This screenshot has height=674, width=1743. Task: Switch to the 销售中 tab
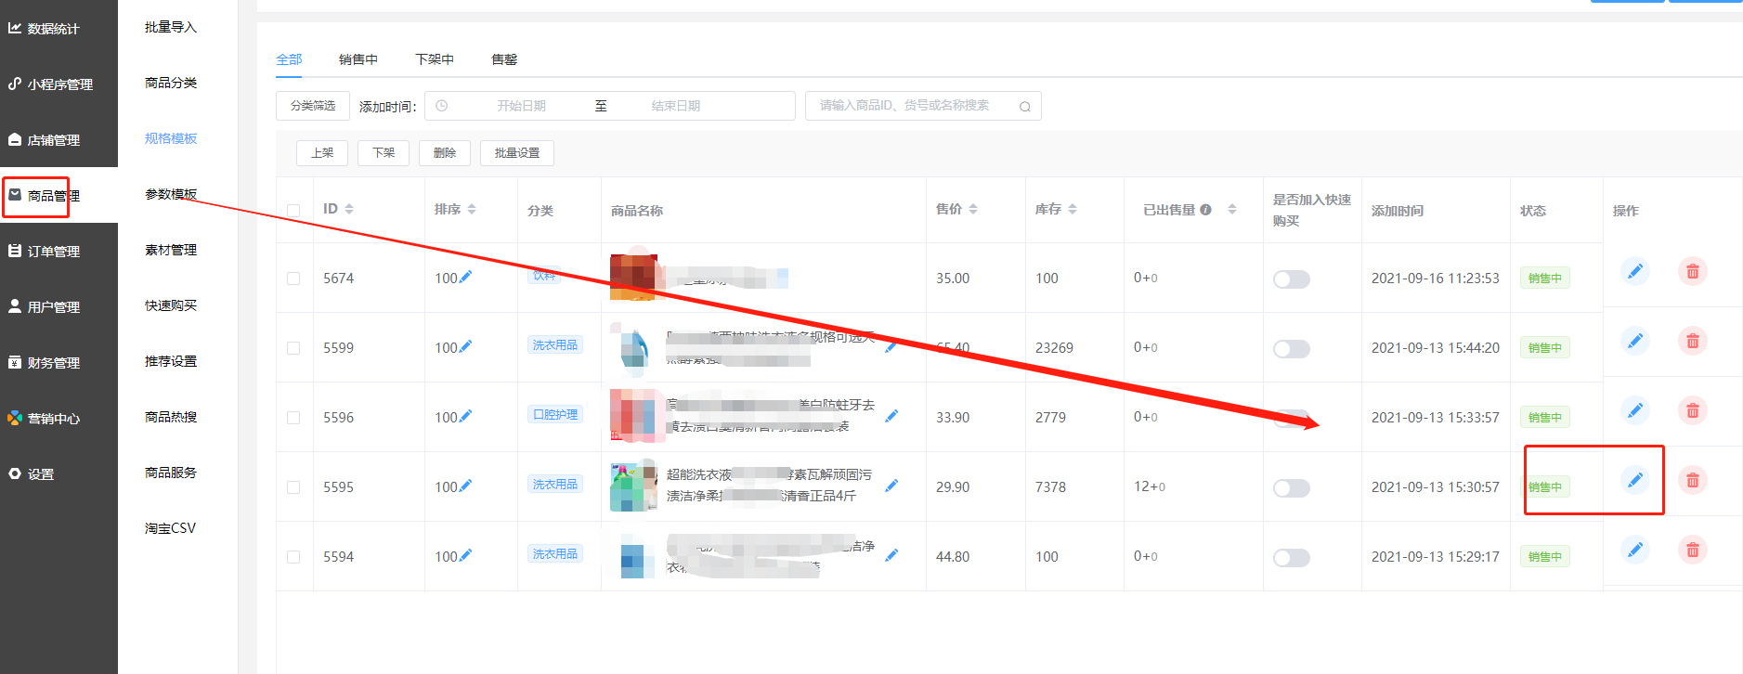click(358, 59)
